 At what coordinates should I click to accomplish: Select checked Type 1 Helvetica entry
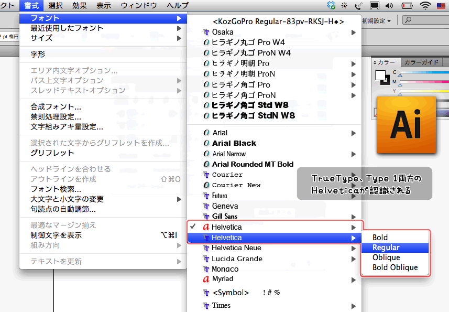coord(275,227)
